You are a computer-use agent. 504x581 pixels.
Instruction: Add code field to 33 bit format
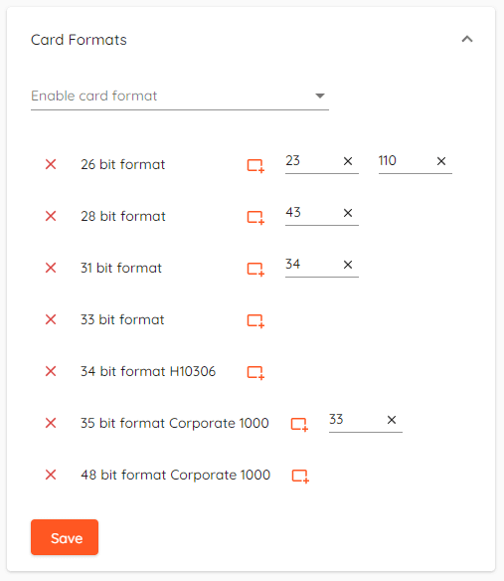255,320
